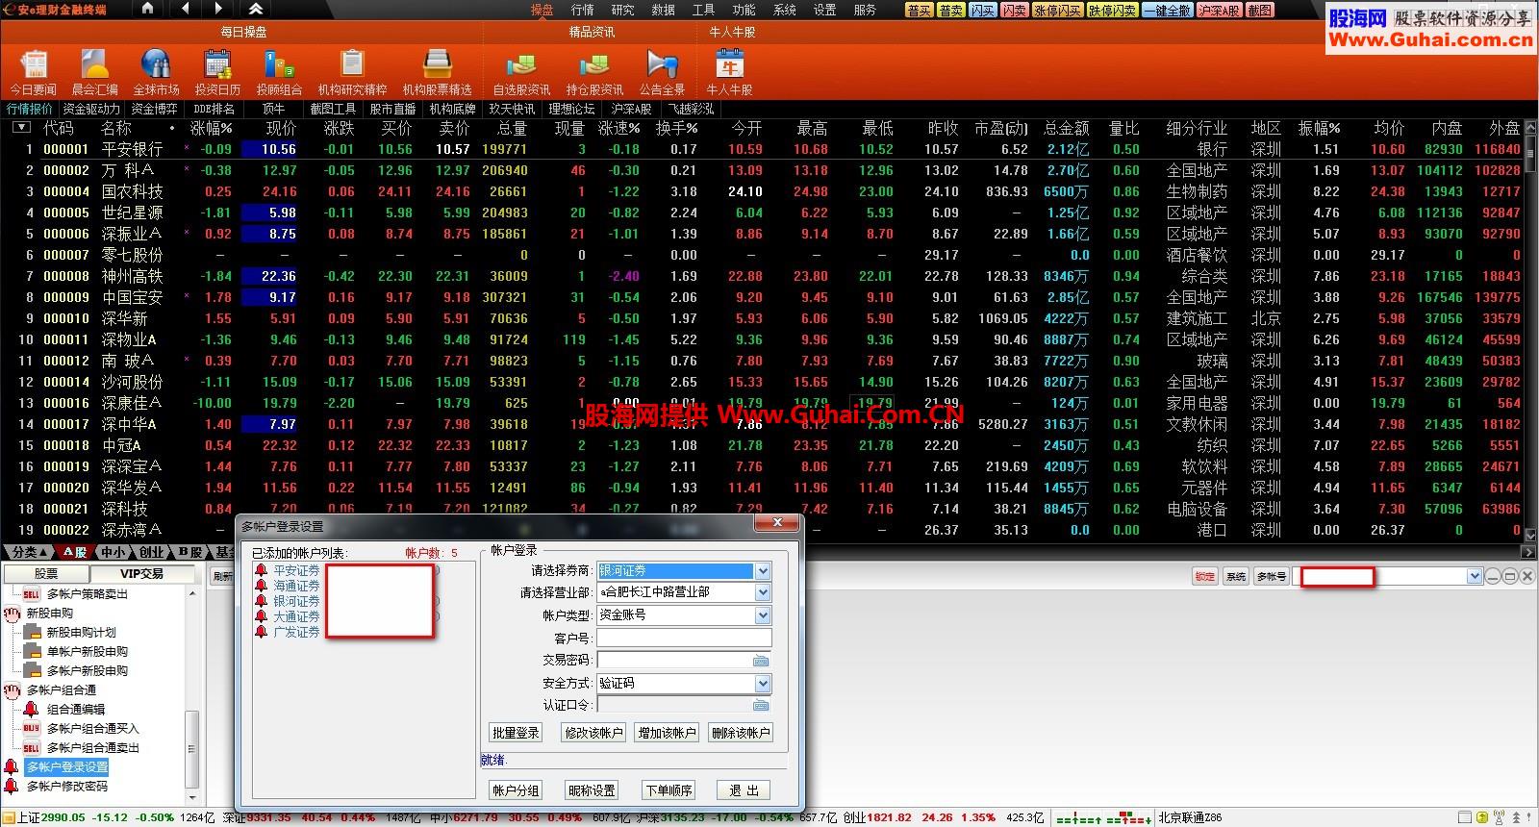Image resolution: width=1539 pixels, height=827 pixels.
Task: Collapse the 新股申购 tree node
Action: [x=12, y=613]
